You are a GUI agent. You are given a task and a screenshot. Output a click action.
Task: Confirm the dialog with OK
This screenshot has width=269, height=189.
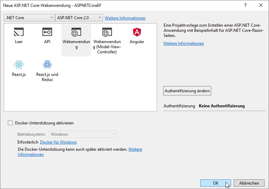tap(215, 183)
